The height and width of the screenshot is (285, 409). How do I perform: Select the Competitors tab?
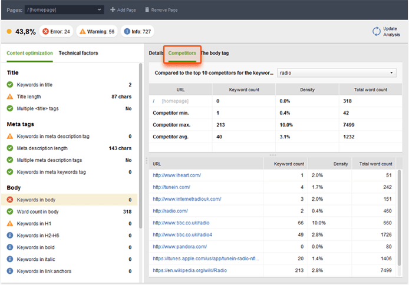182,54
